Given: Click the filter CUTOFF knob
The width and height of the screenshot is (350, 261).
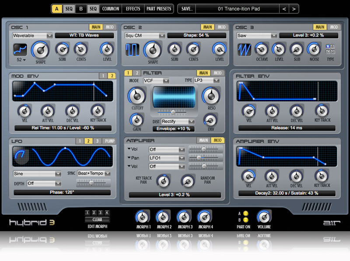Looking at the screenshot, I should click(137, 96).
